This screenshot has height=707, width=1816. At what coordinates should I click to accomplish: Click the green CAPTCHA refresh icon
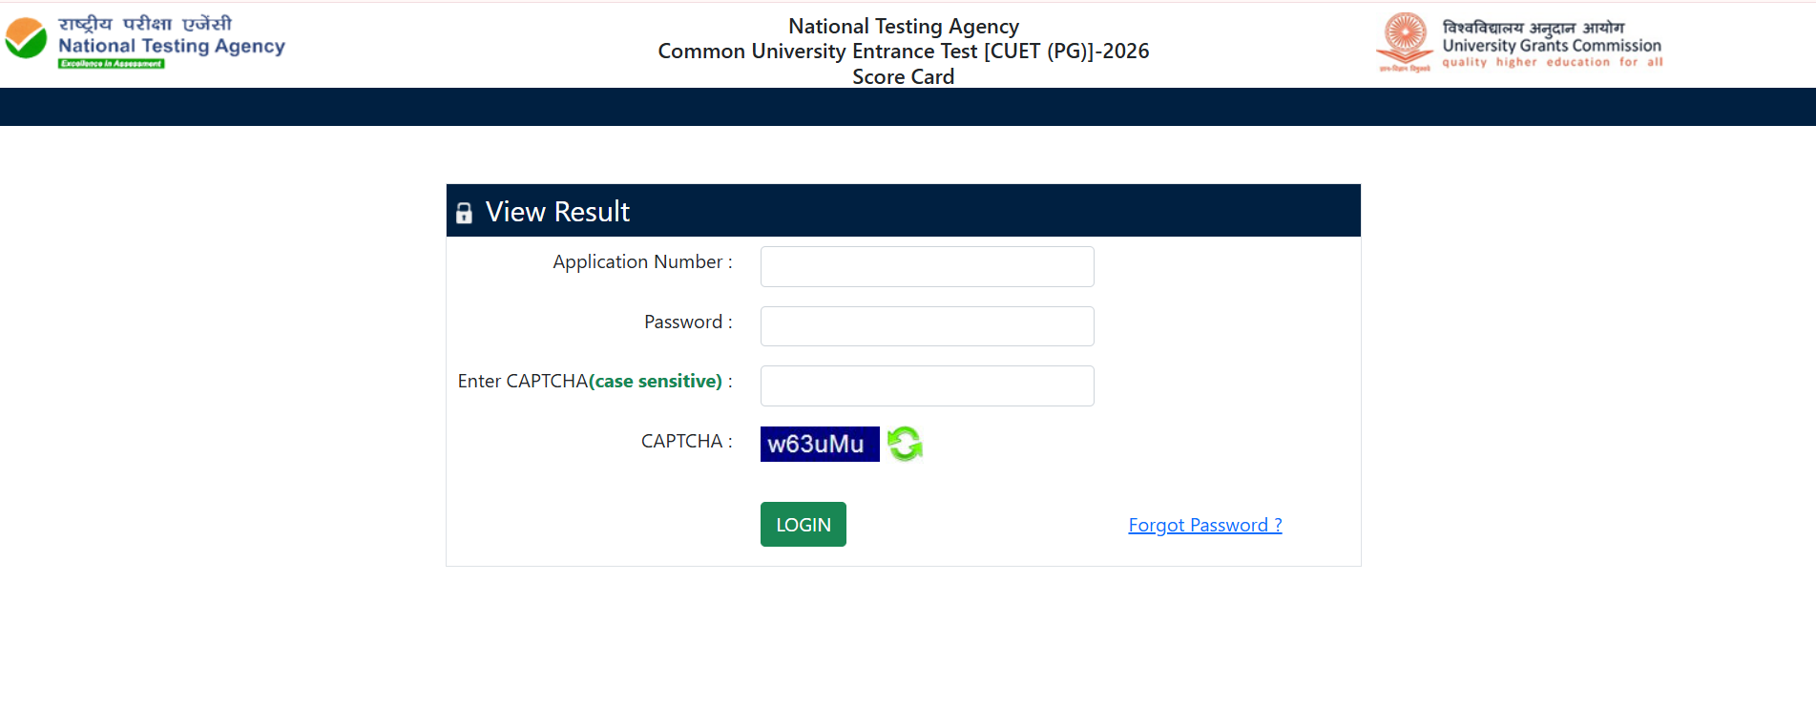(905, 444)
